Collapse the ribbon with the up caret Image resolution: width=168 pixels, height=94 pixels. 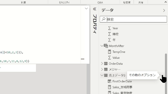point(166,2)
